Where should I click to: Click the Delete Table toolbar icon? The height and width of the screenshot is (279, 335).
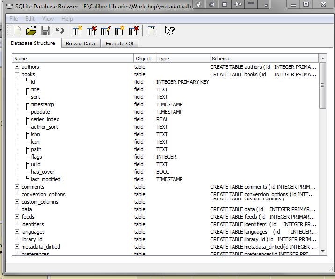pos(92,31)
